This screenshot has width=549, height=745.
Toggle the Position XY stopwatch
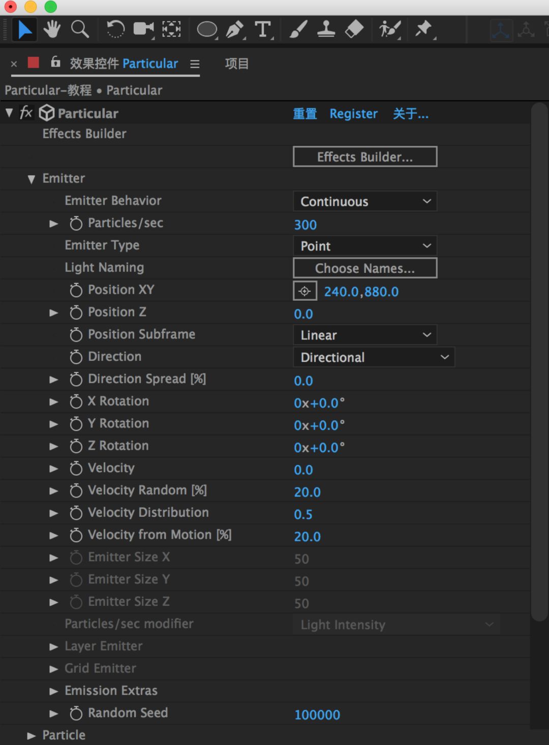[x=76, y=290]
